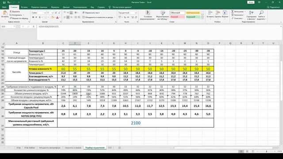Open the font name combo box Calibri

click(39, 13)
